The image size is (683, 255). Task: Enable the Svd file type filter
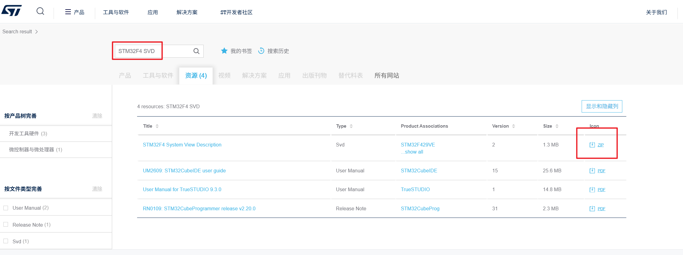(x=6, y=241)
